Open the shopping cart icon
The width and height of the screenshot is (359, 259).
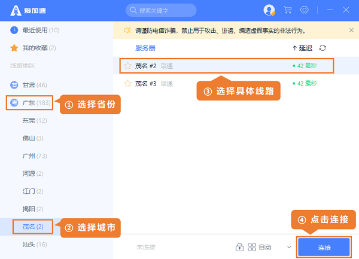[288, 10]
